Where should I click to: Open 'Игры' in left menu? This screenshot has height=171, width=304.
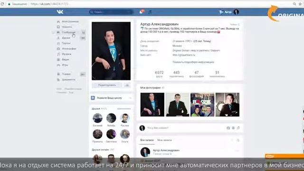click(x=65, y=65)
